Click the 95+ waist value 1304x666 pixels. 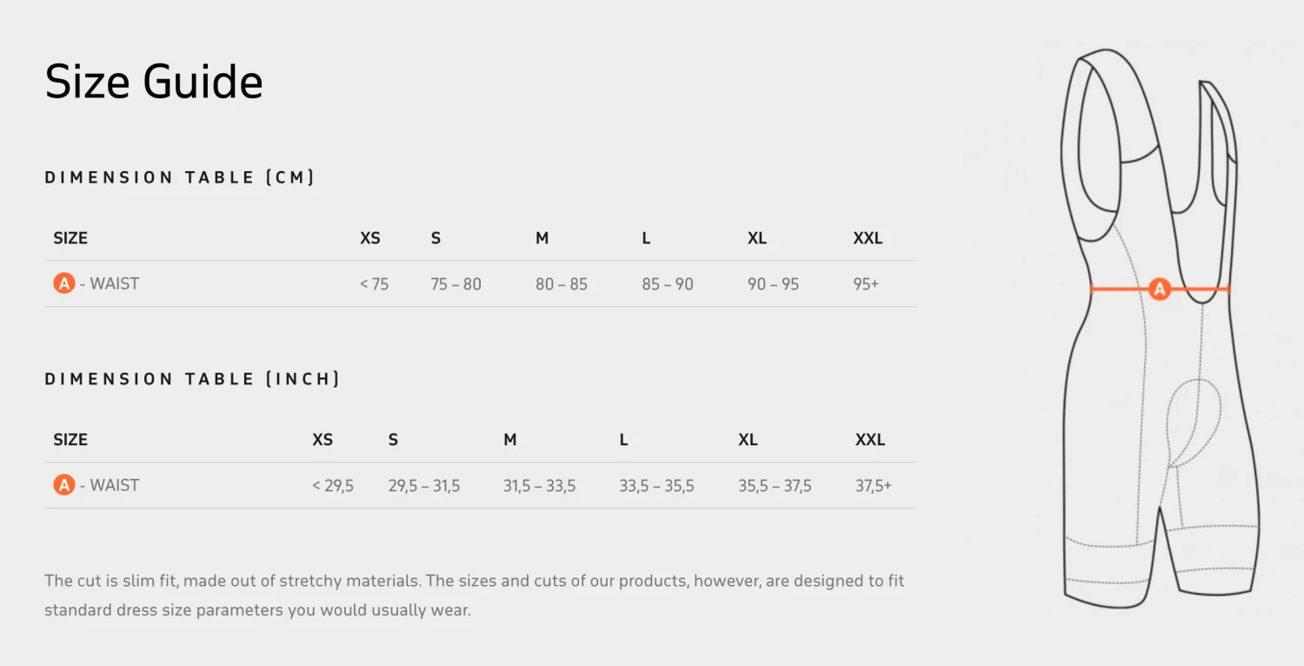point(866,284)
